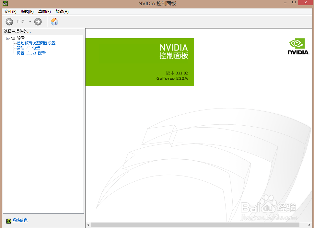Click the forward arrow button
The width and height of the screenshot is (314, 228).
point(38,22)
